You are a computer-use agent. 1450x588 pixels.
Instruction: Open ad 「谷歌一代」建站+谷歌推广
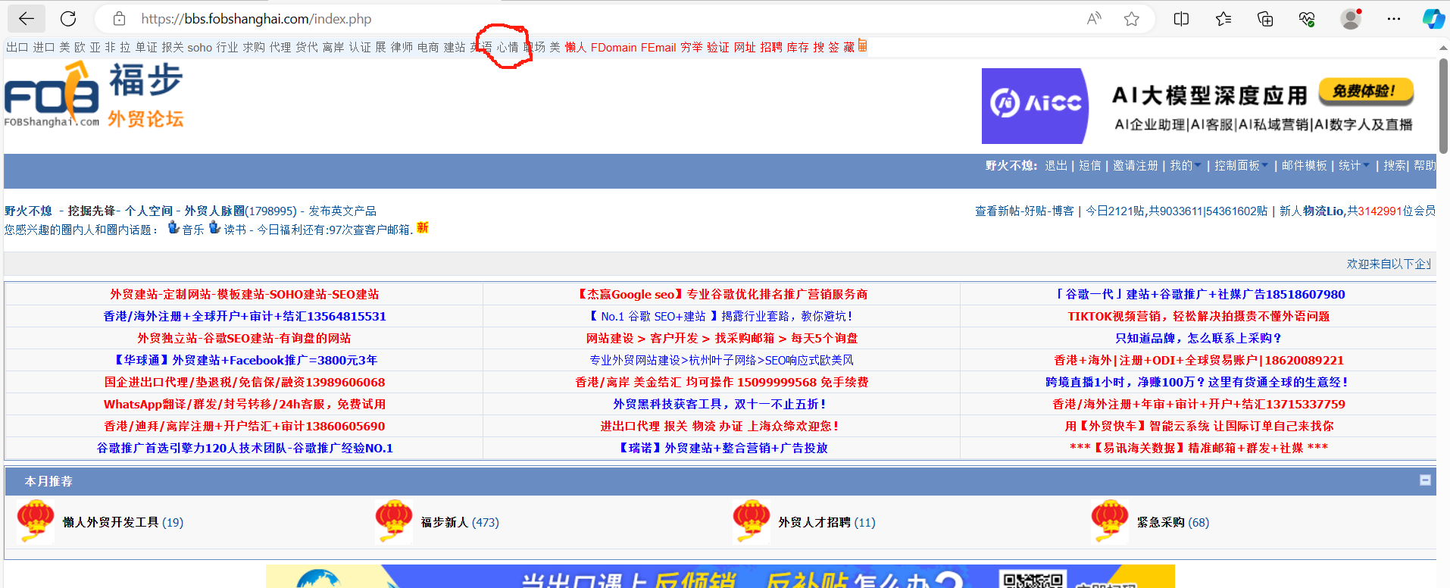1198,294
